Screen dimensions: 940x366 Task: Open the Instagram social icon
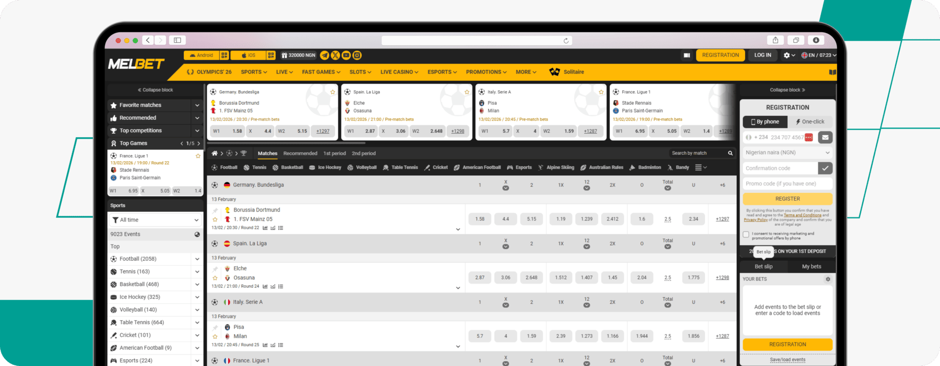pos(357,55)
